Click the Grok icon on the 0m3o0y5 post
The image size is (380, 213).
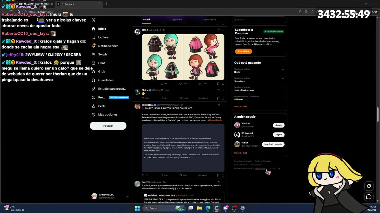219,30
